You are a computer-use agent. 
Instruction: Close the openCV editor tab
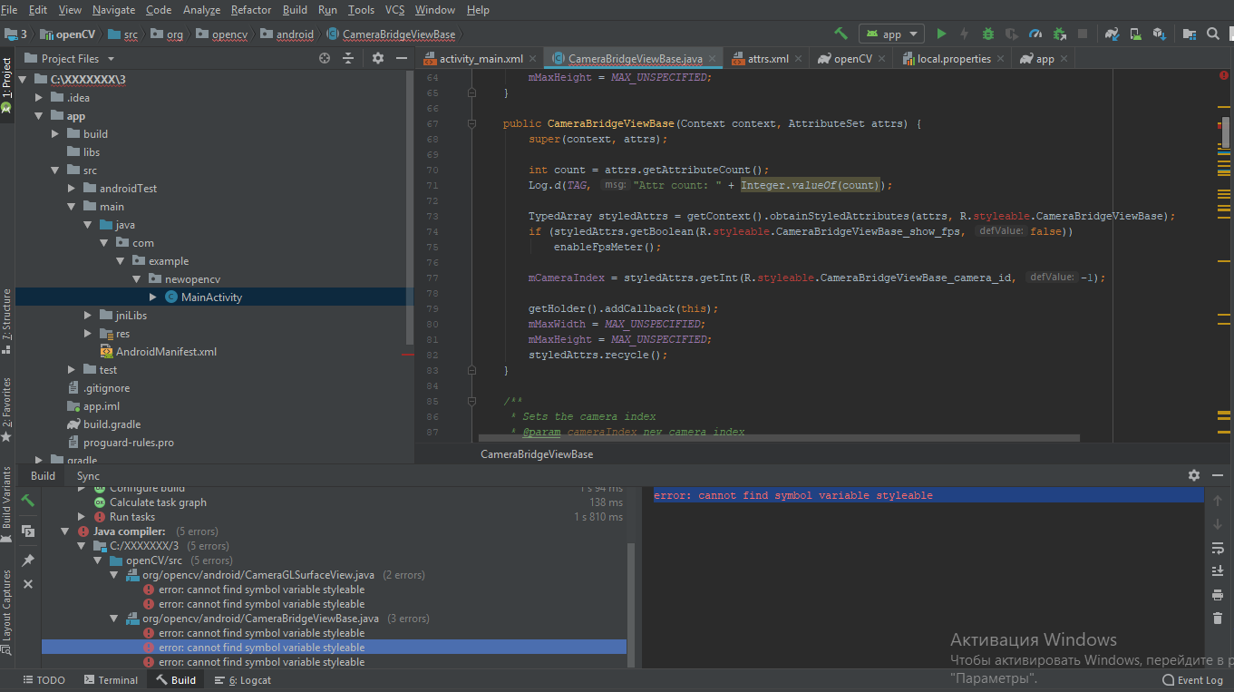[x=882, y=59]
